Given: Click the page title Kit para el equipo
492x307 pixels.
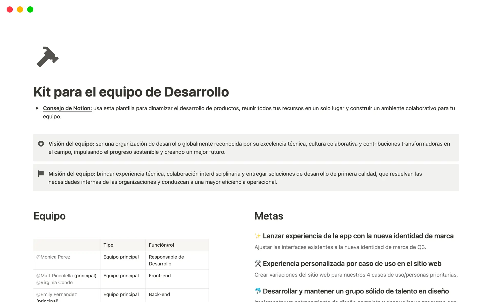Looking at the screenshot, I should [131, 92].
